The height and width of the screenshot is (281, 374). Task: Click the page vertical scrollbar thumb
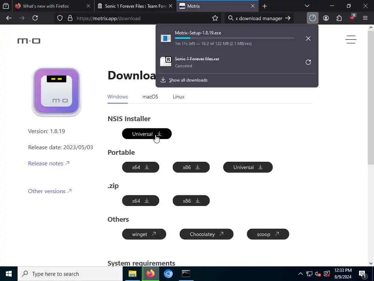[370, 97]
